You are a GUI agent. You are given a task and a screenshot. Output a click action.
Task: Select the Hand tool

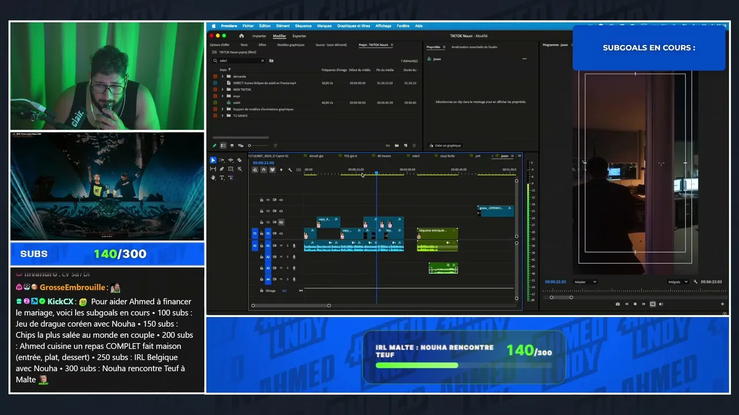pyautogui.click(x=213, y=178)
